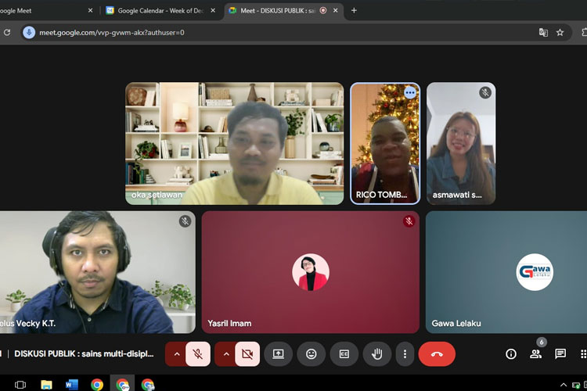Raise your hand in meeting

[376, 354]
